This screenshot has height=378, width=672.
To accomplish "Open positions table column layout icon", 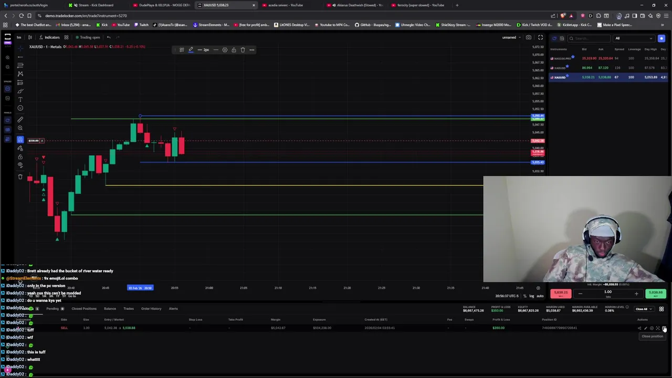I will [661, 309].
